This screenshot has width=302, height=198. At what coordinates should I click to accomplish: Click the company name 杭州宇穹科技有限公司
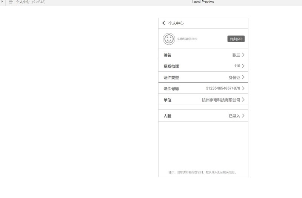(x=221, y=100)
